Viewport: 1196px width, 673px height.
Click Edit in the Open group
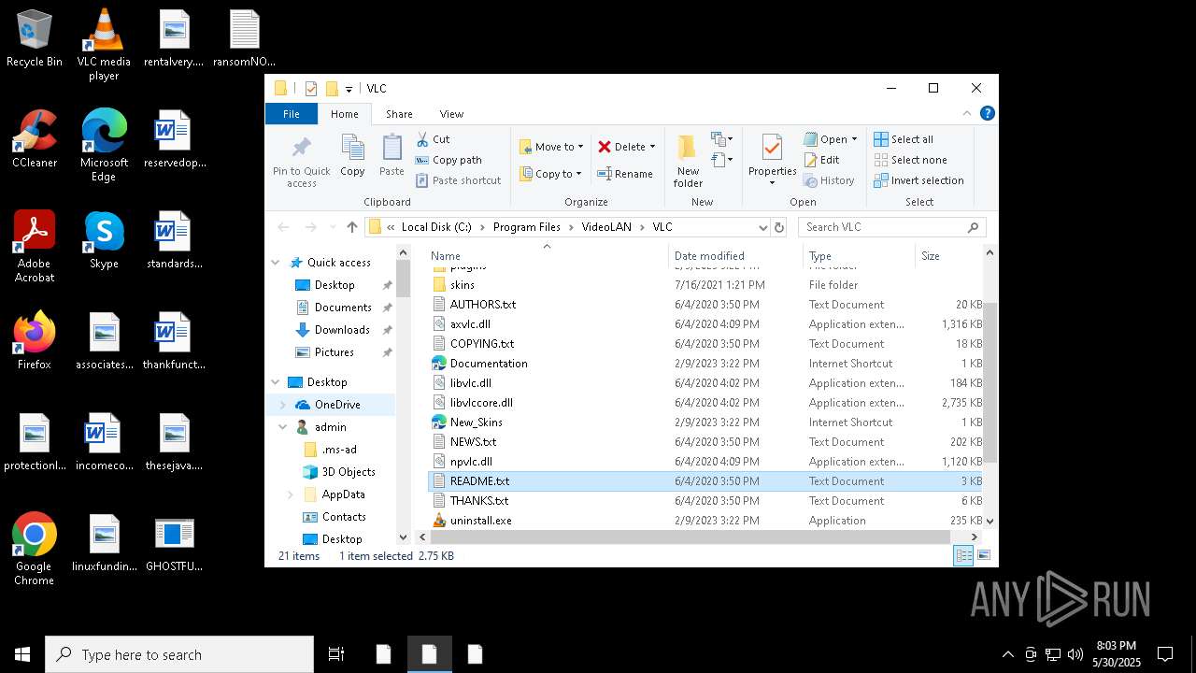coord(821,160)
